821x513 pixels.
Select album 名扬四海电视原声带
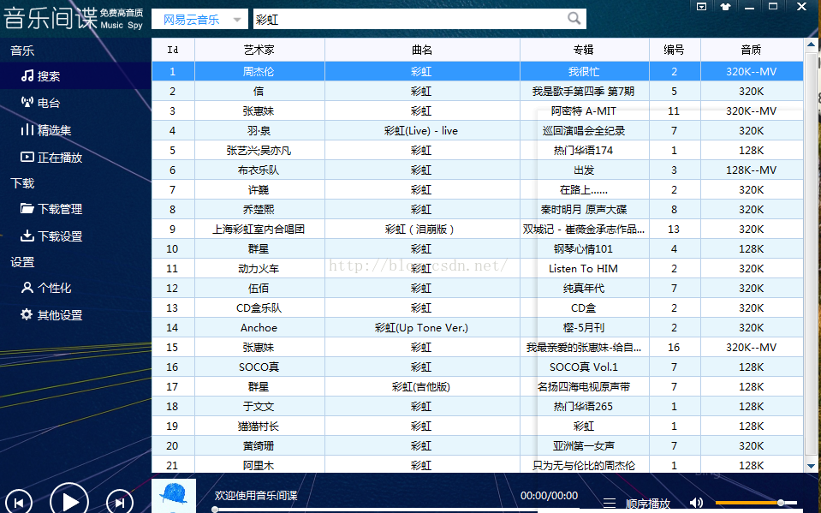coord(584,387)
